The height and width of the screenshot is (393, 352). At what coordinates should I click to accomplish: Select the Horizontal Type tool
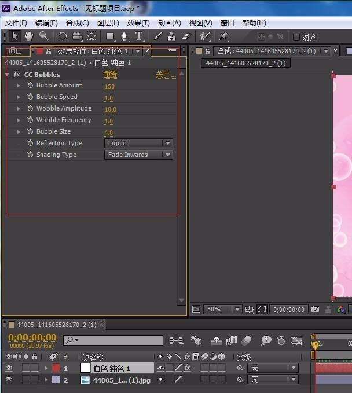tap(140, 36)
